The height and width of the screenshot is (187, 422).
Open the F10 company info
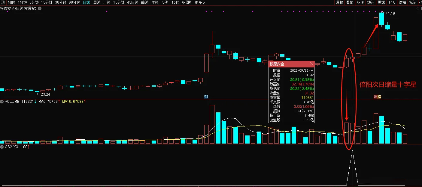[x=392, y=2]
